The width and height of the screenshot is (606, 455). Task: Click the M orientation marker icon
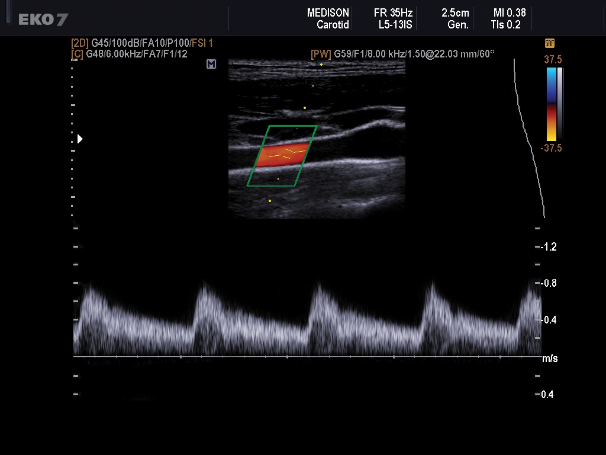click(x=211, y=64)
